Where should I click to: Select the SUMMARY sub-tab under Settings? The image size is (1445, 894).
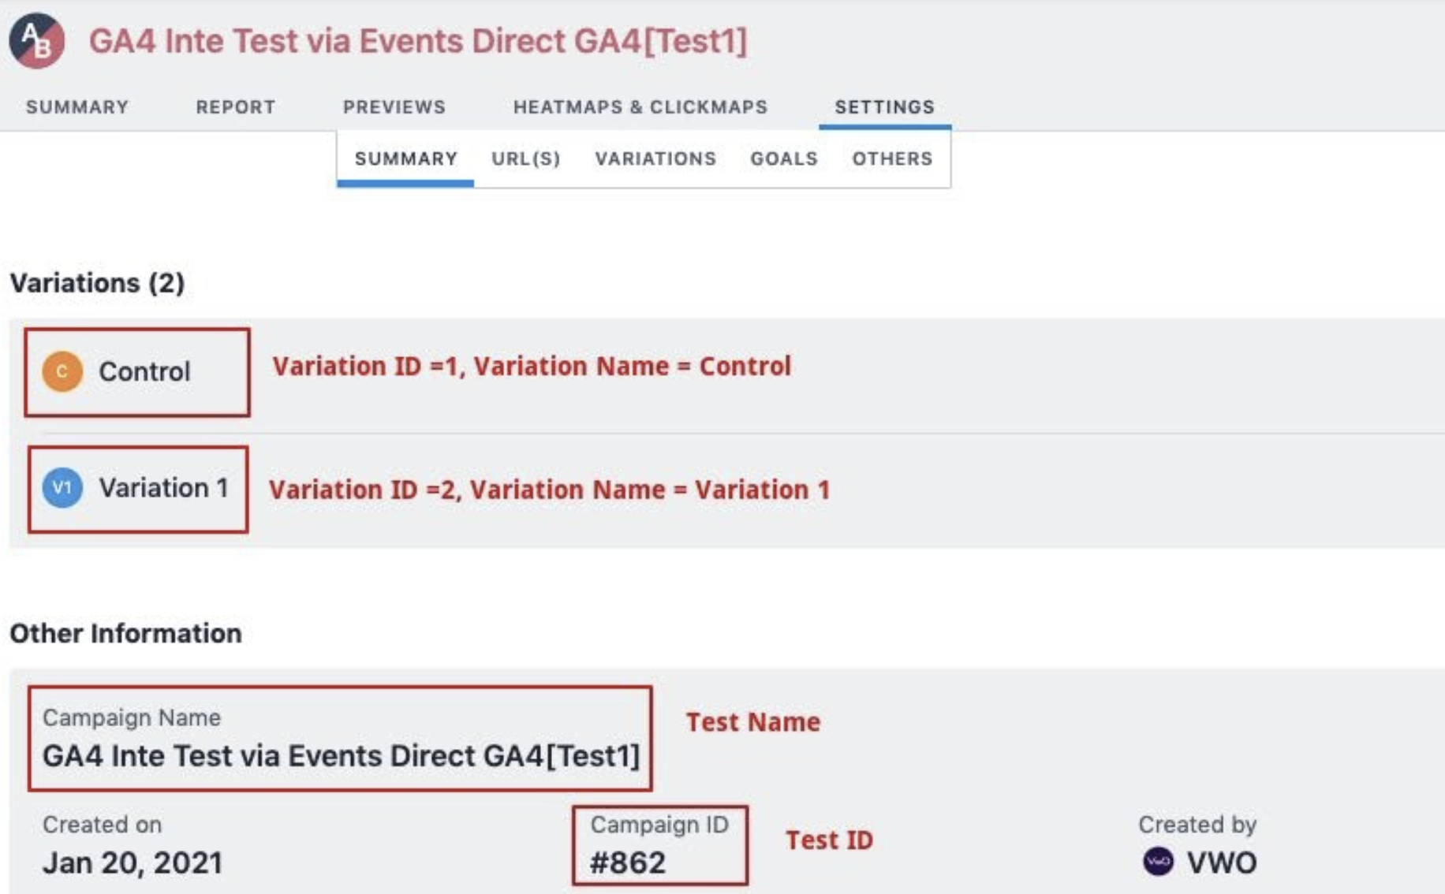[x=406, y=158]
